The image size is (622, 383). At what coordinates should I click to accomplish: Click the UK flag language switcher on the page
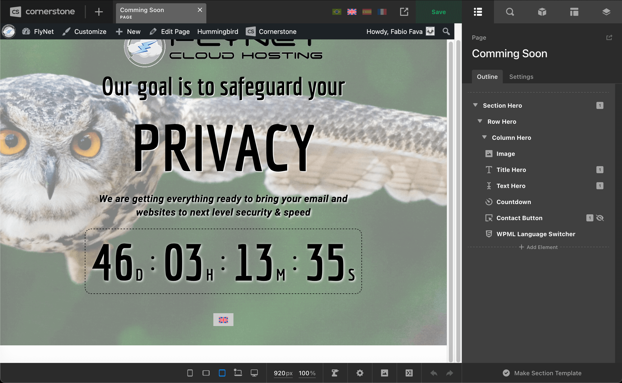[x=223, y=320]
